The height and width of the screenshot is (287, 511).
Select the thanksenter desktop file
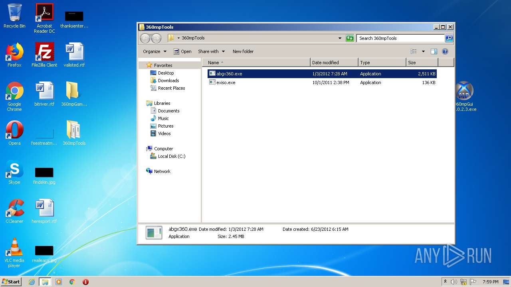click(74, 19)
